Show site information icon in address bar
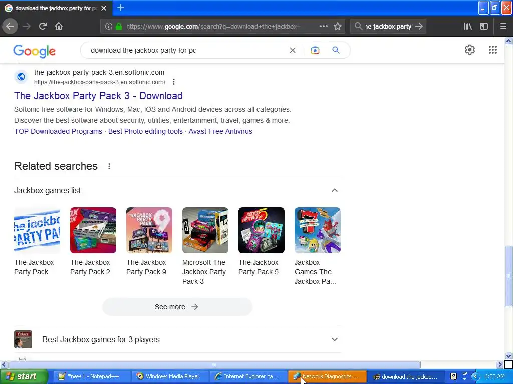 [108, 27]
